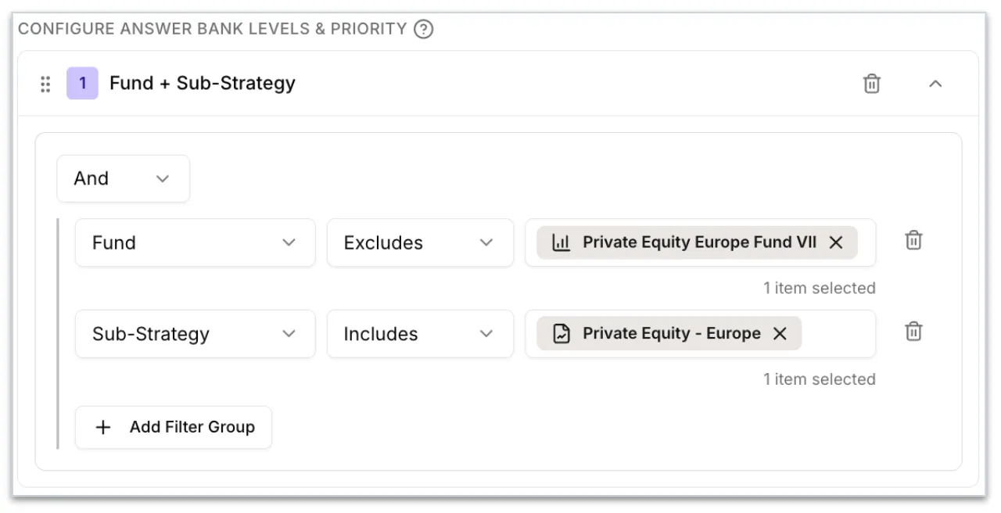1001x513 pixels.
Task: Click the Add Filter Group button
Action: click(x=174, y=427)
